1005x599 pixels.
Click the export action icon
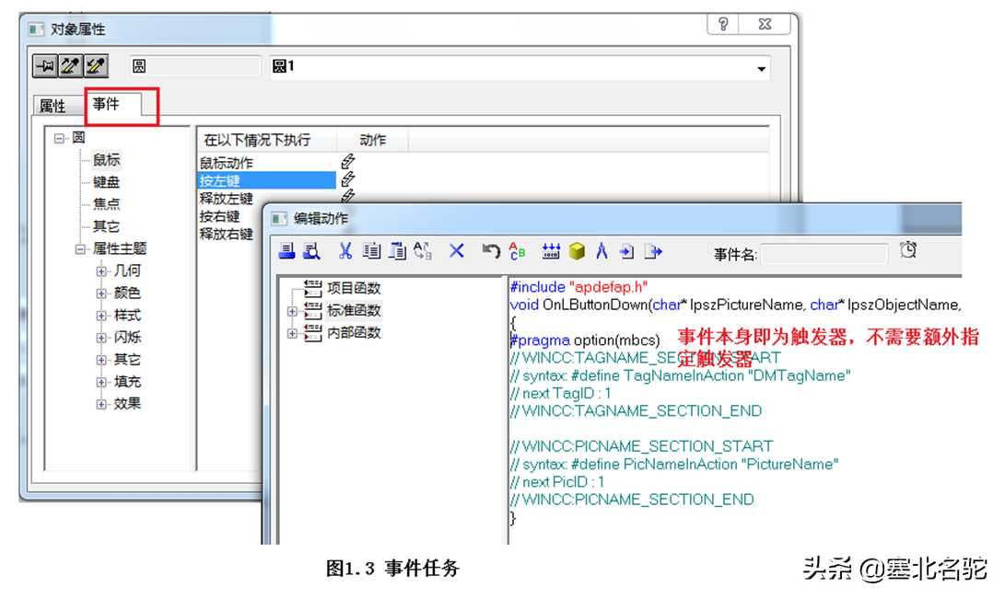(x=652, y=251)
